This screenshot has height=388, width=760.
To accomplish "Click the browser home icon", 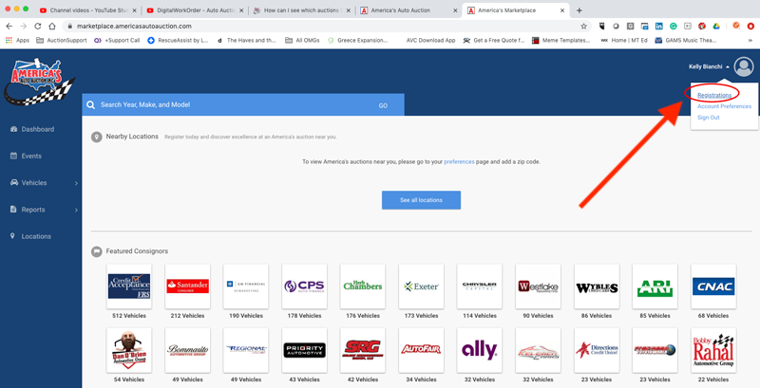I will click(x=52, y=27).
